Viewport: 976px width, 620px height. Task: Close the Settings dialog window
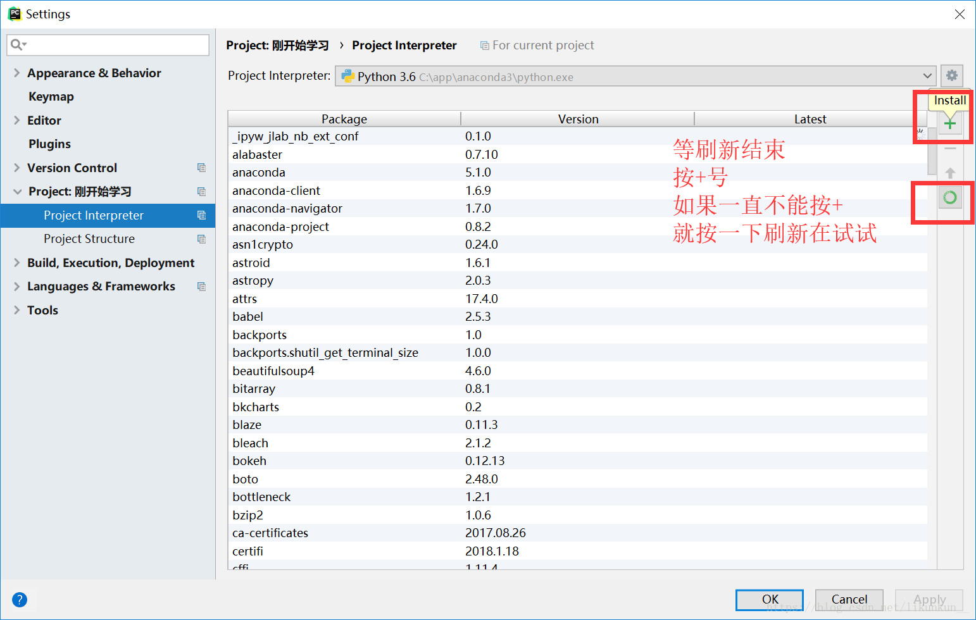pyautogui.click(x=960, y=14)
